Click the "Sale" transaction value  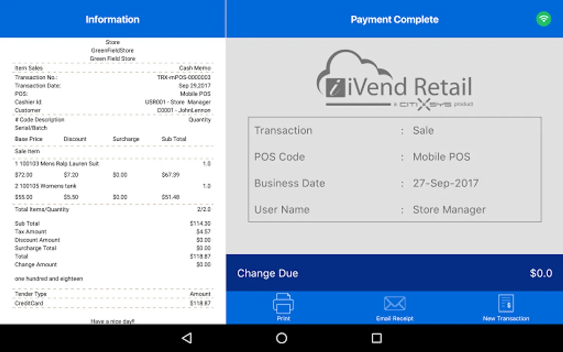[x=423, y=131]
